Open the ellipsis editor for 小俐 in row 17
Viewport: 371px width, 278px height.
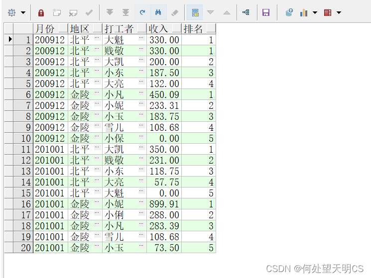point(141,213)
